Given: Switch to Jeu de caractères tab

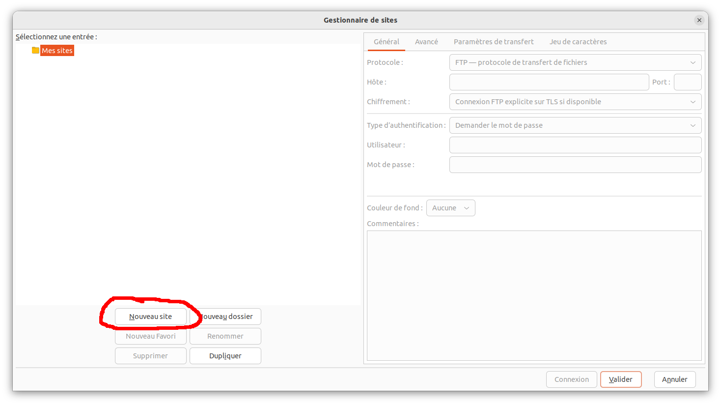Looking at the screenshot, I should pos(578,42).
